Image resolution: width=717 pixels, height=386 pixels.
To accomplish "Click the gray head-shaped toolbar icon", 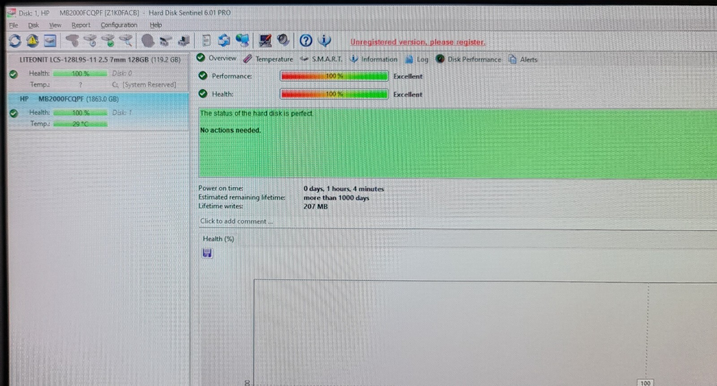I will [148, 41].
